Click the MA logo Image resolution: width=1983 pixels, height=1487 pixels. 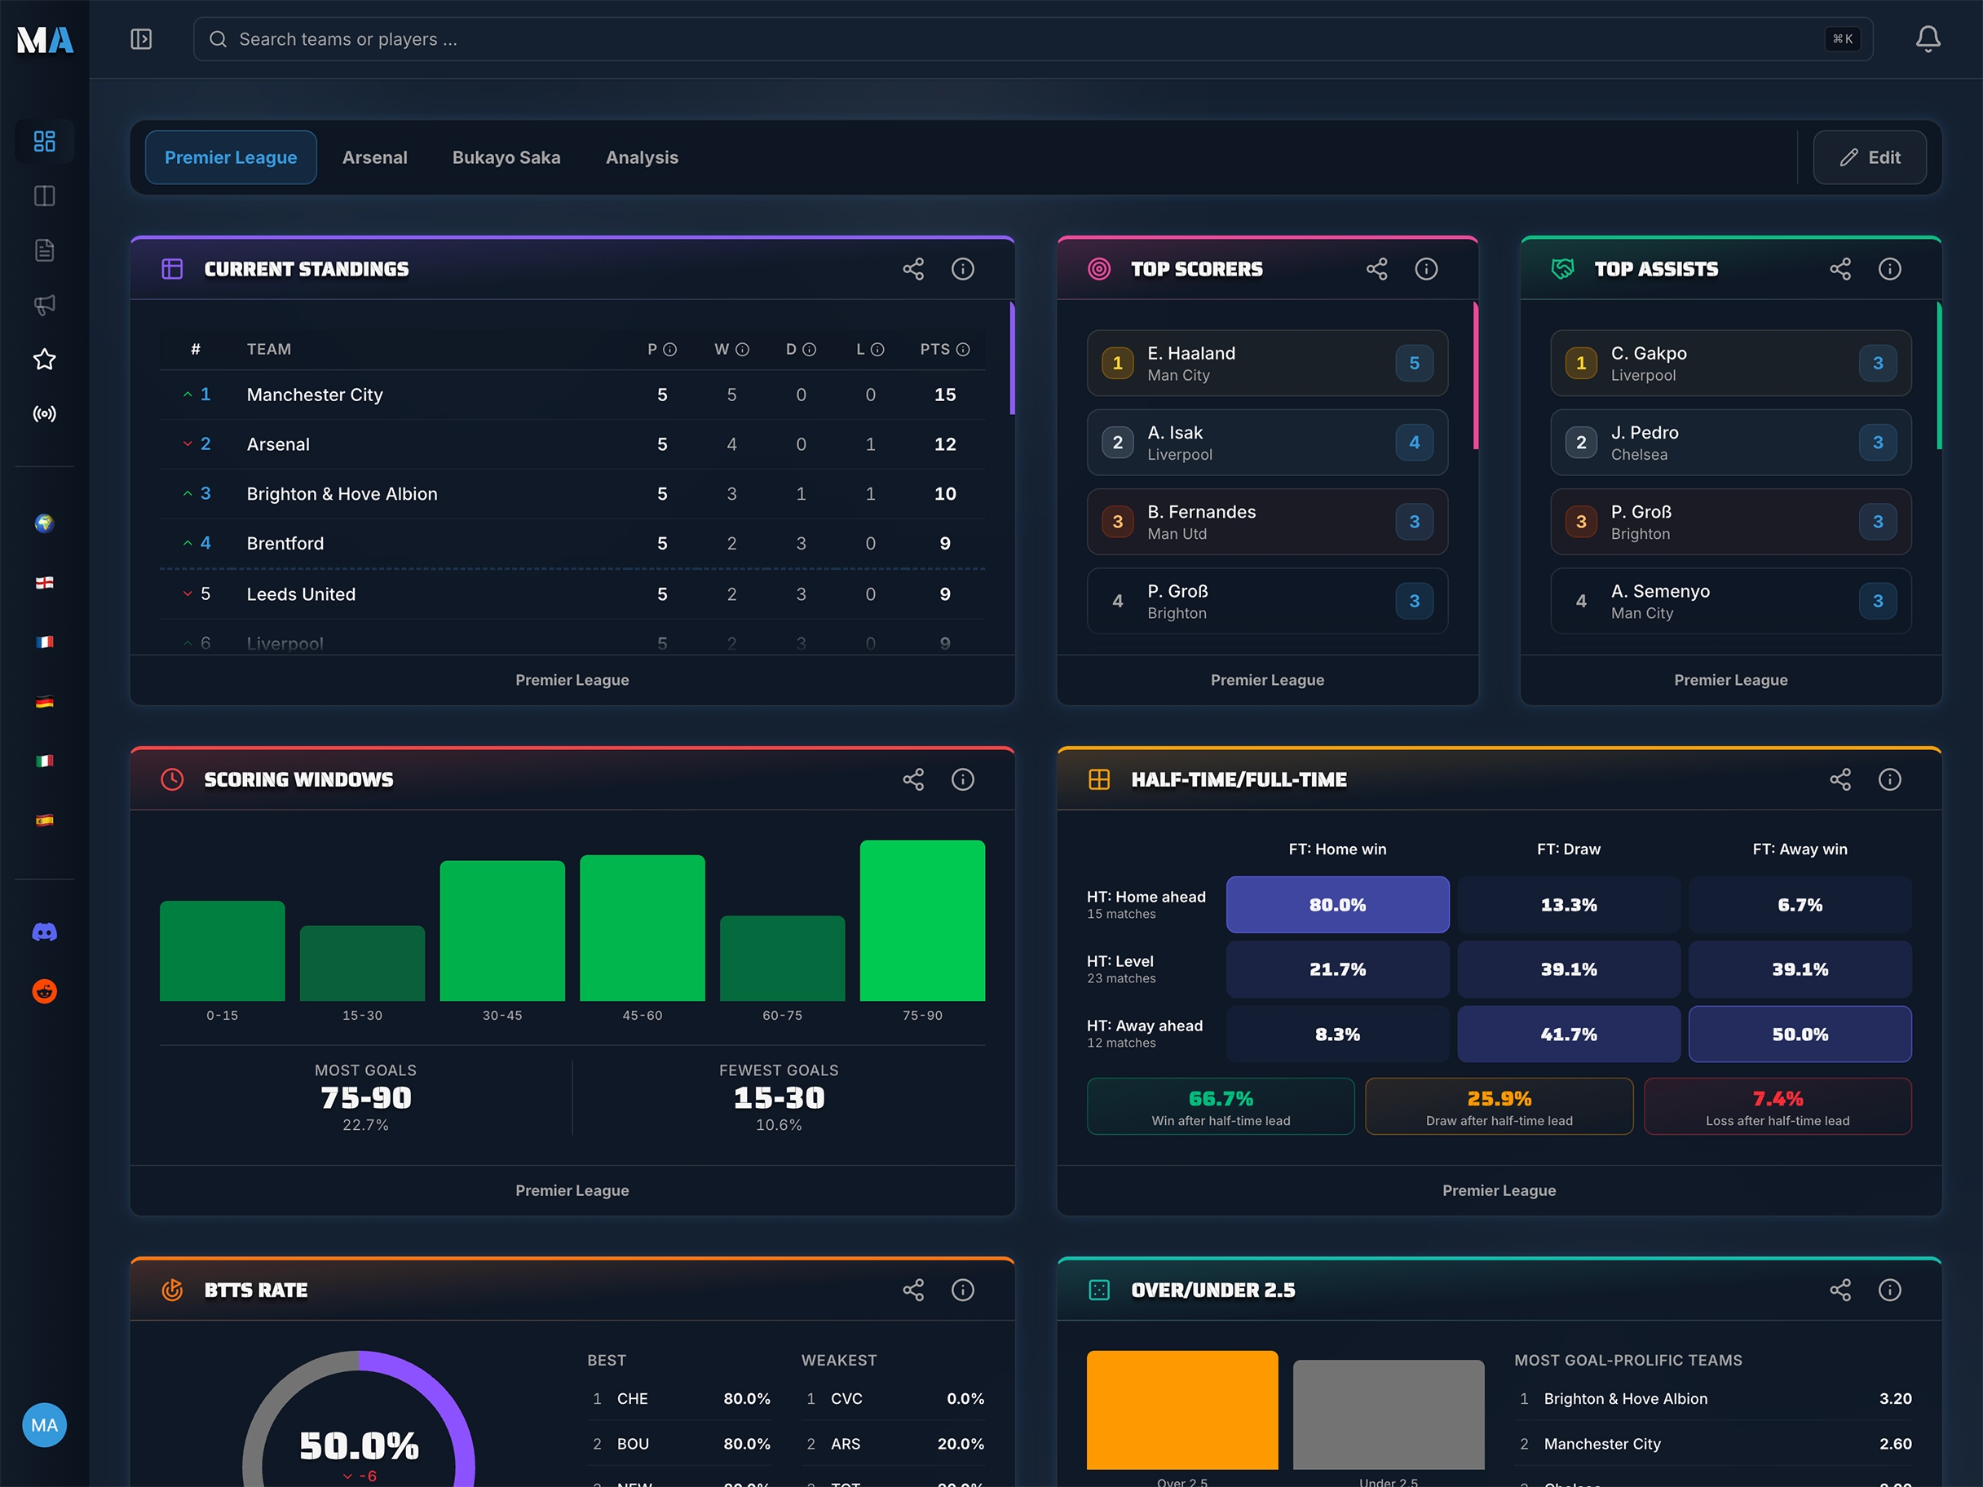45,39
